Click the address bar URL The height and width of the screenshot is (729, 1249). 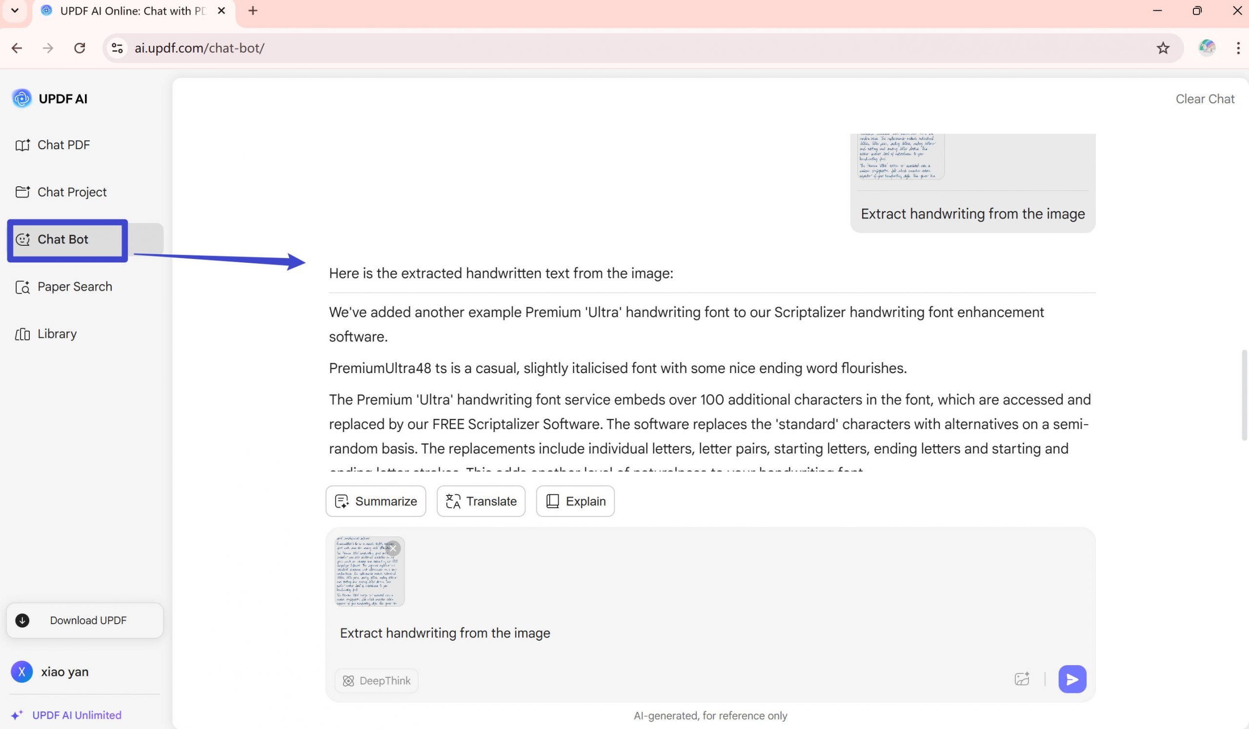pyautogui.click(x=199, y=48)
